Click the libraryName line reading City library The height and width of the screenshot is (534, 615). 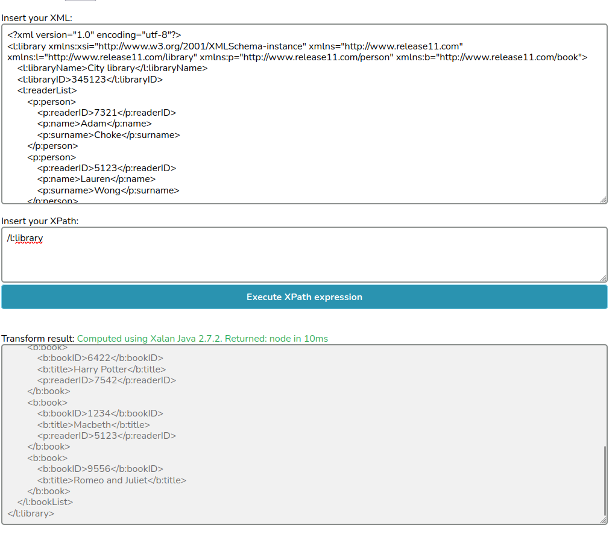112,68
